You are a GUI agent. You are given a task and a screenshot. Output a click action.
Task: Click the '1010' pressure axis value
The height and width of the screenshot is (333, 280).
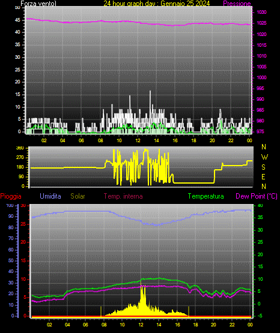(261, 56)
